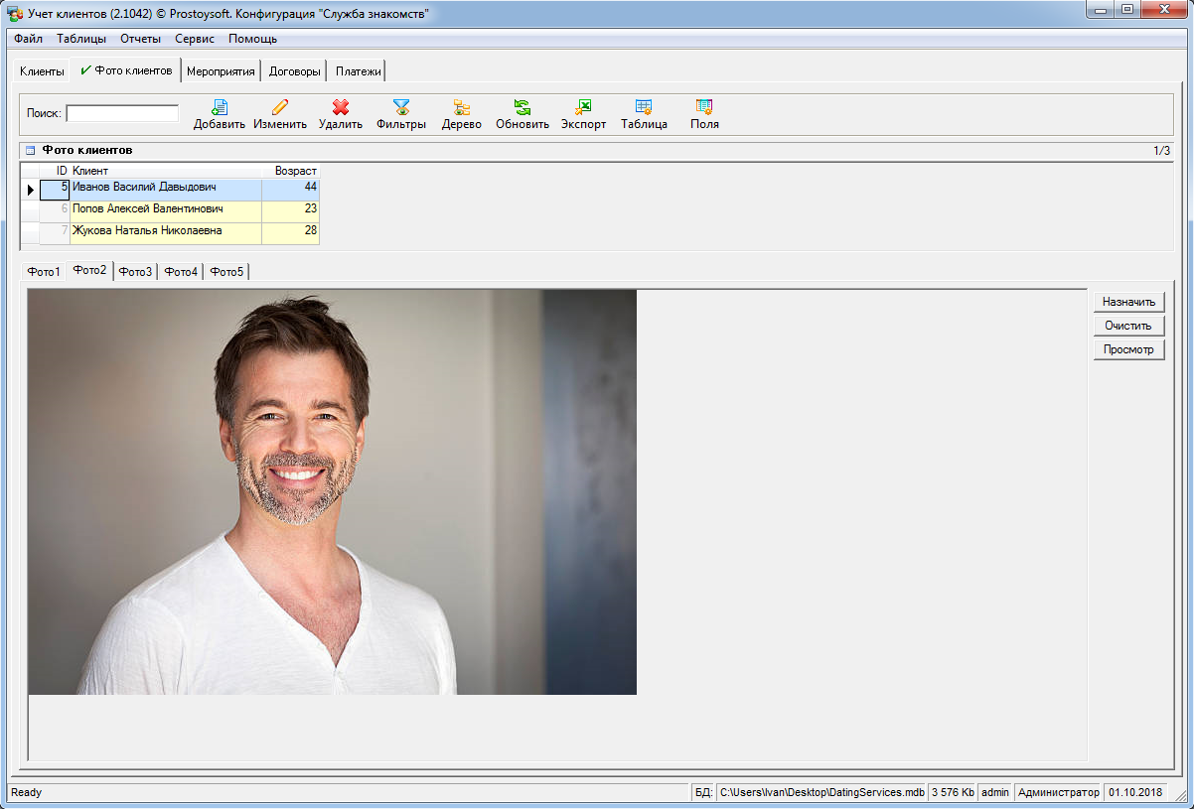The height and width of the screenshot is (809, 1194).
Task: Select the row for Жукова Наталья Николаевна
Action: coord(147,231)
